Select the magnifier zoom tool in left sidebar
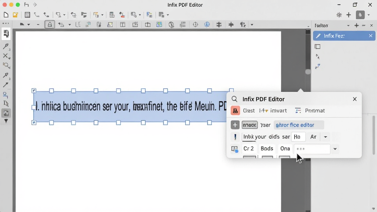377x212 pixels. click(6, 66)
